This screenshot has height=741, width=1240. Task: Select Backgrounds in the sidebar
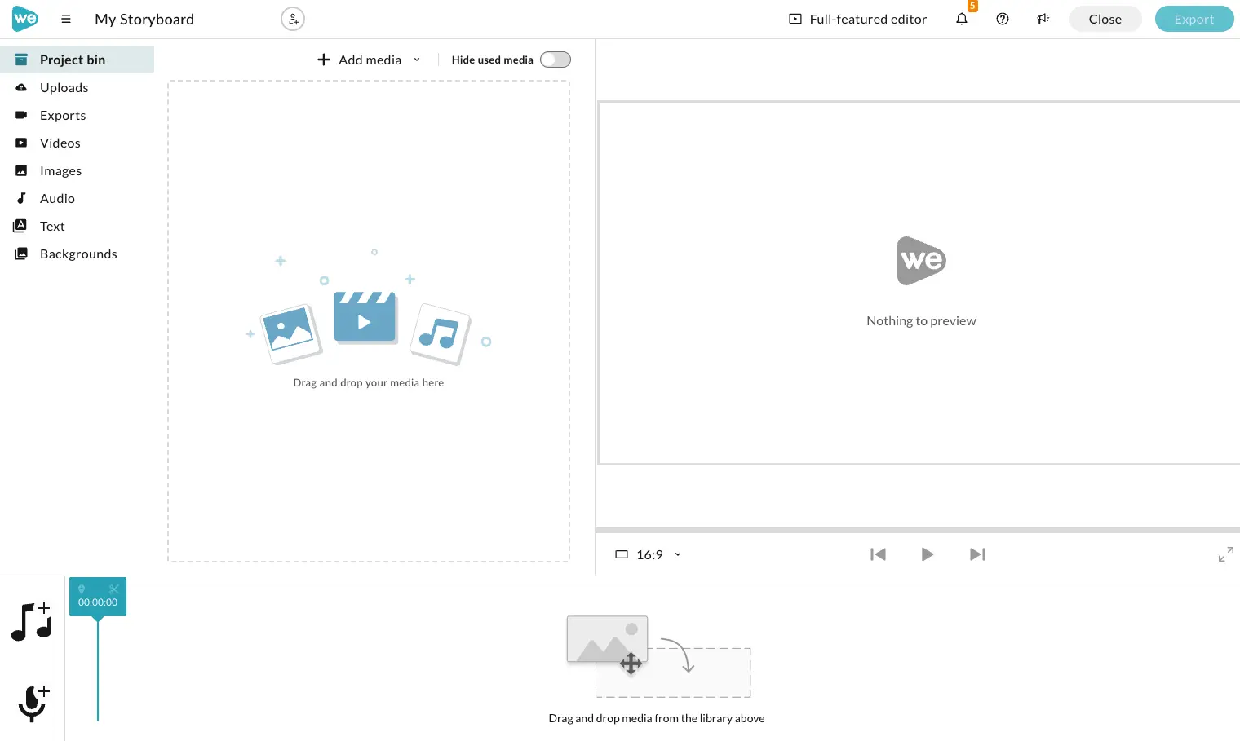point(77,254)
